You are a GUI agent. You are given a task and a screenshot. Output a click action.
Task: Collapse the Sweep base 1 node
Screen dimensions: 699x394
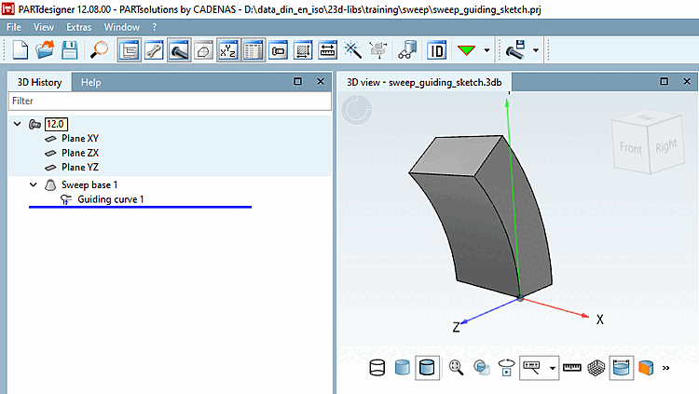pos(34,184)
